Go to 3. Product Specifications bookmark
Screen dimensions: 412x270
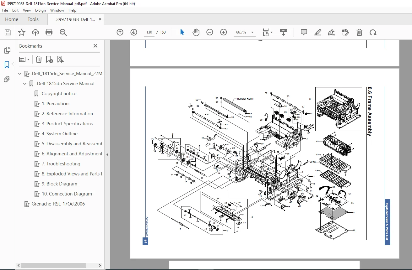pos(67,124)
